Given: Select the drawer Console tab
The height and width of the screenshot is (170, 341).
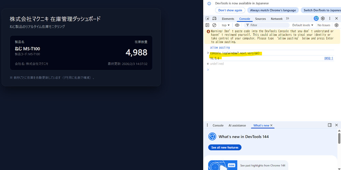Looking at the screenshot, I should click(x=218, y=125).
